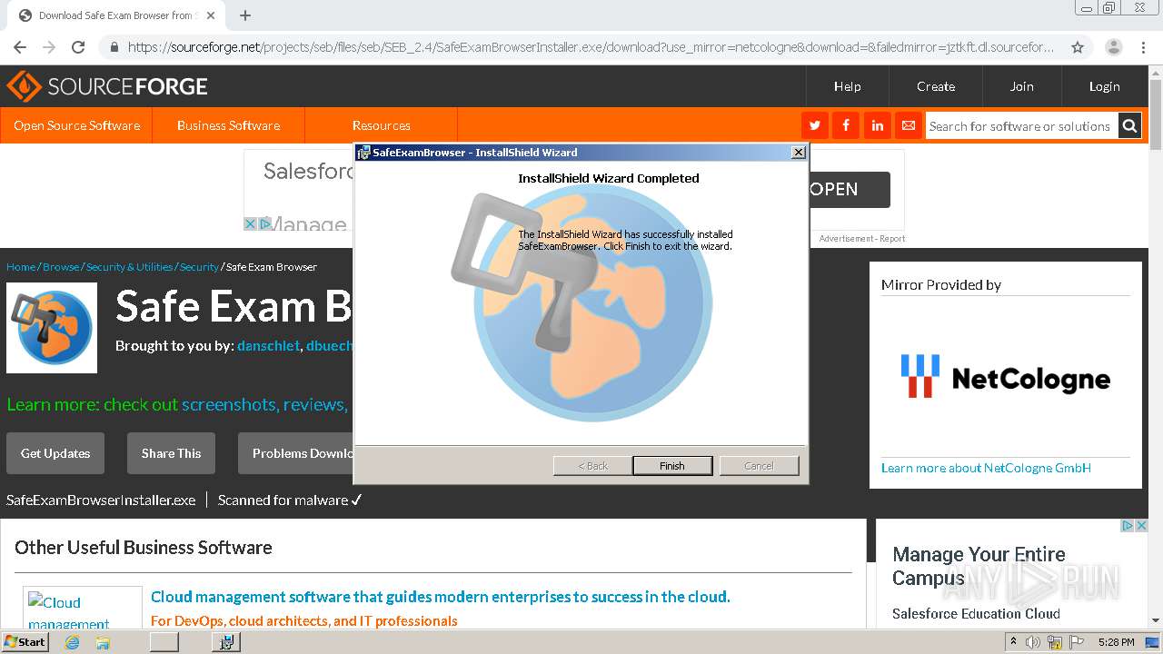
Task: Switch to the installer taskbar item
Action: pos(226,642)
